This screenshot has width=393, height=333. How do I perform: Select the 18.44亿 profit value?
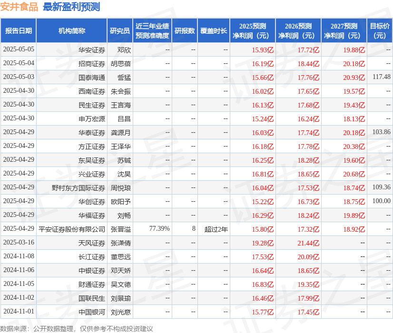308,64
